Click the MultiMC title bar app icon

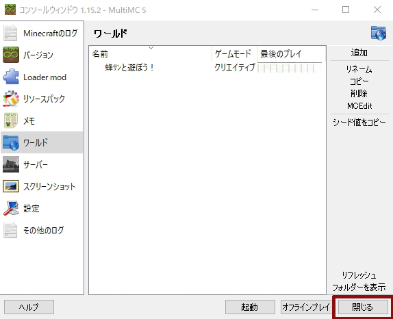coord(10,10)
